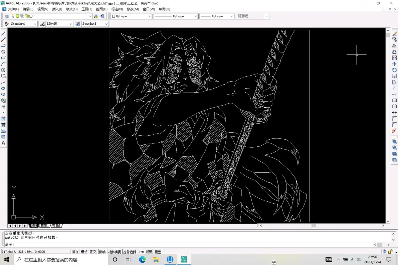This screenshot has height=265, width=398.
Task: Click the Scale tool
Action: tap(394, 76)
